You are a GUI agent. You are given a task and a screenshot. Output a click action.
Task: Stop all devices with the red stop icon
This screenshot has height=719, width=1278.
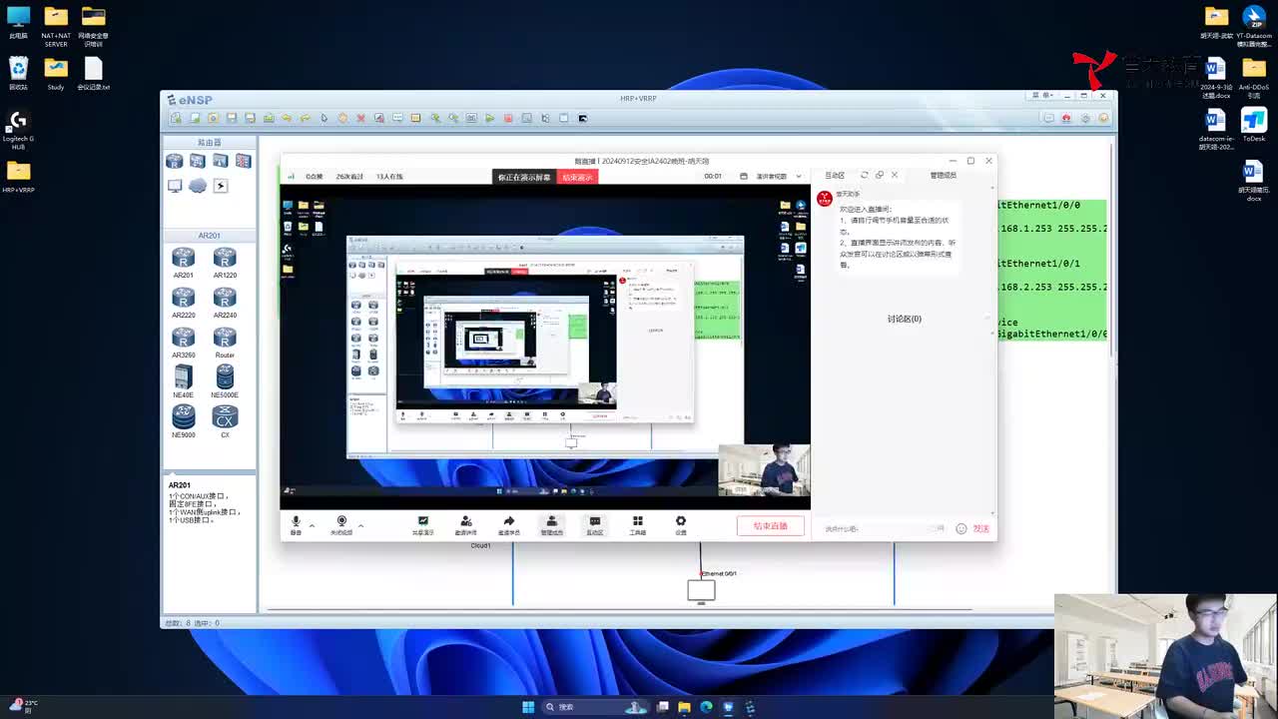508,118
